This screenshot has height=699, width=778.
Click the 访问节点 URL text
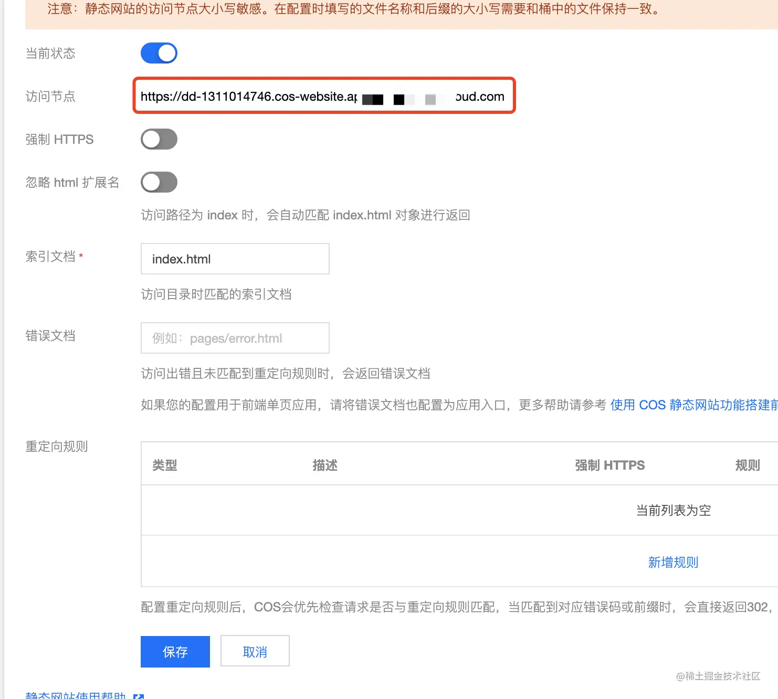(x=322, y=97)
